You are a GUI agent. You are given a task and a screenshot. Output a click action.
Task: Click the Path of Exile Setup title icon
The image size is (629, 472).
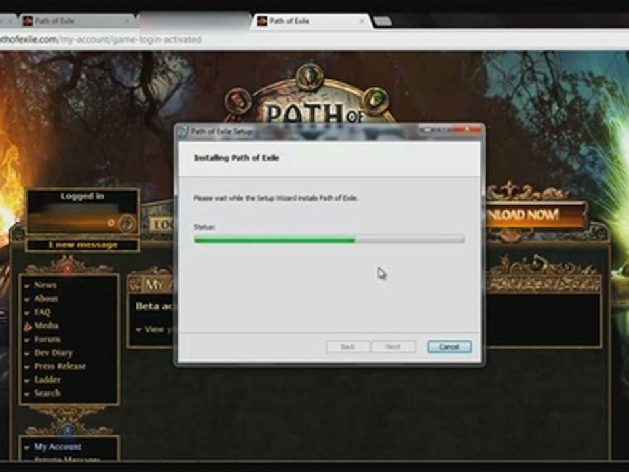point(183,132)
